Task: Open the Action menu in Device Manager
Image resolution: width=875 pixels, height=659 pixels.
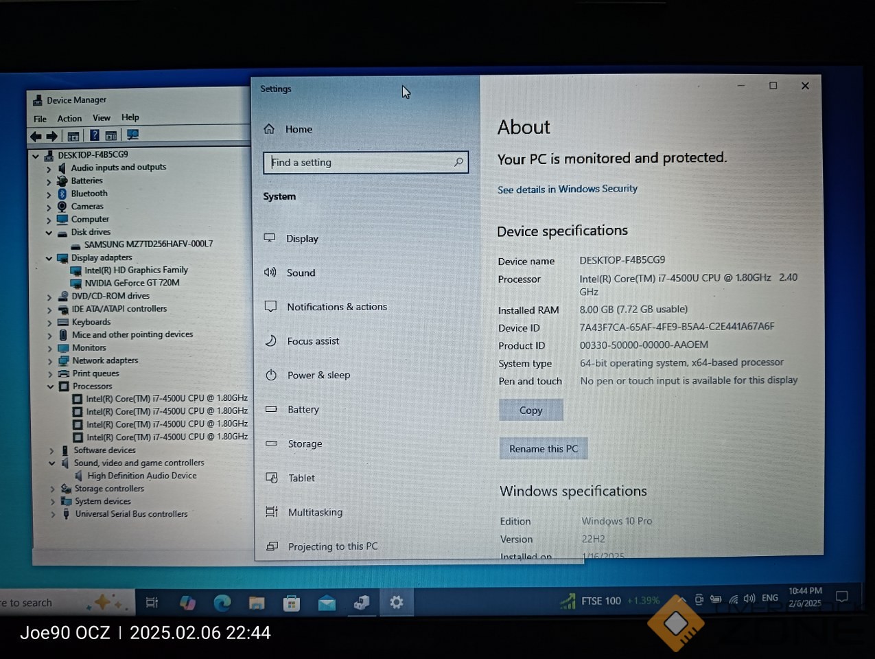Action: point(69,118)
